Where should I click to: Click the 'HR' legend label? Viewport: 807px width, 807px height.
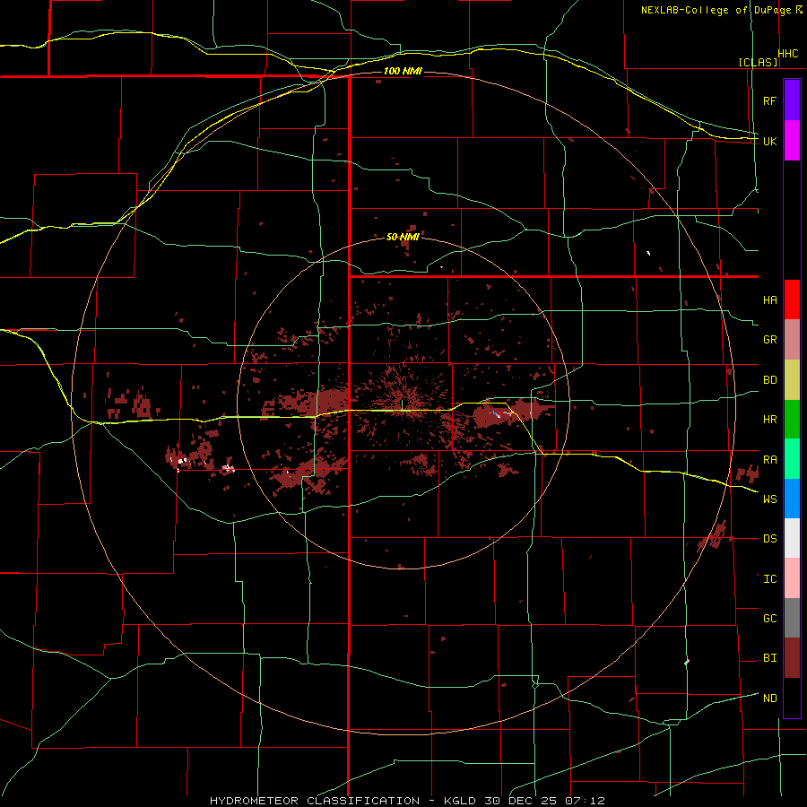tap(769, 420)
